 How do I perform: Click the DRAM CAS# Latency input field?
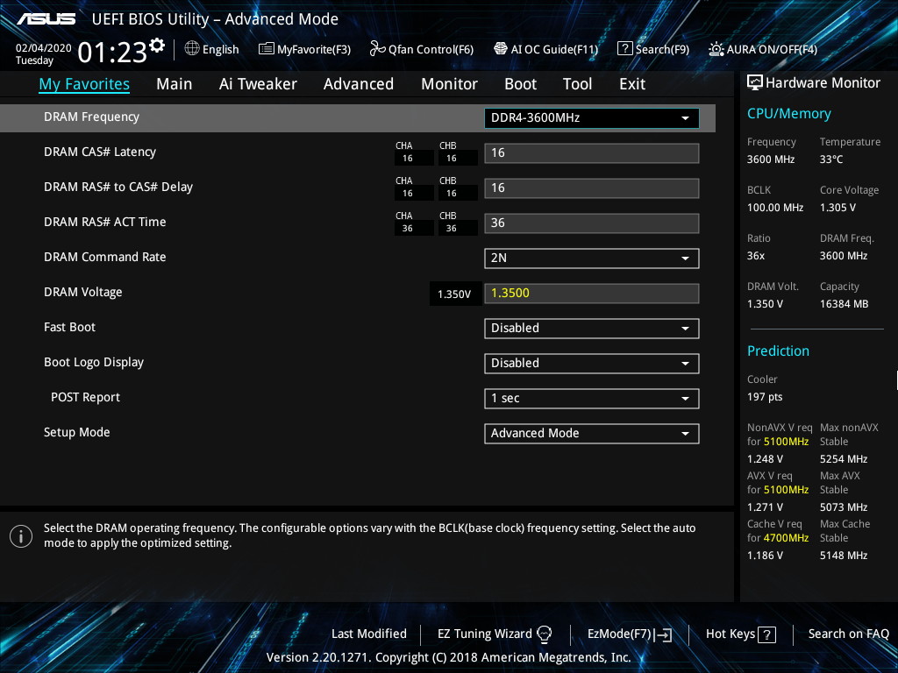tap(592, 152)
